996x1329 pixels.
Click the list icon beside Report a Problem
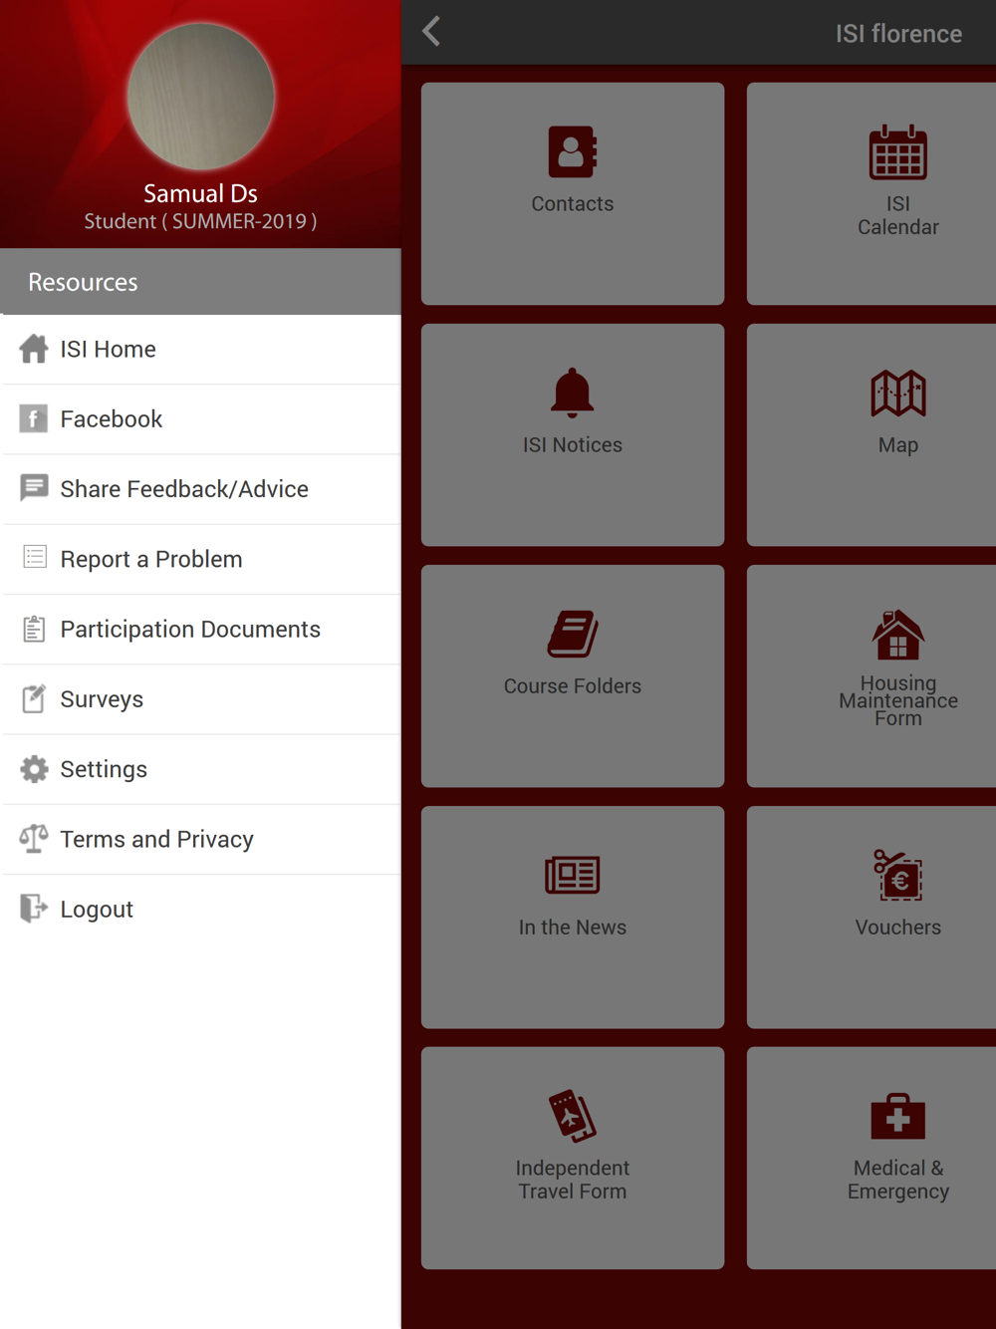[34, 558]
